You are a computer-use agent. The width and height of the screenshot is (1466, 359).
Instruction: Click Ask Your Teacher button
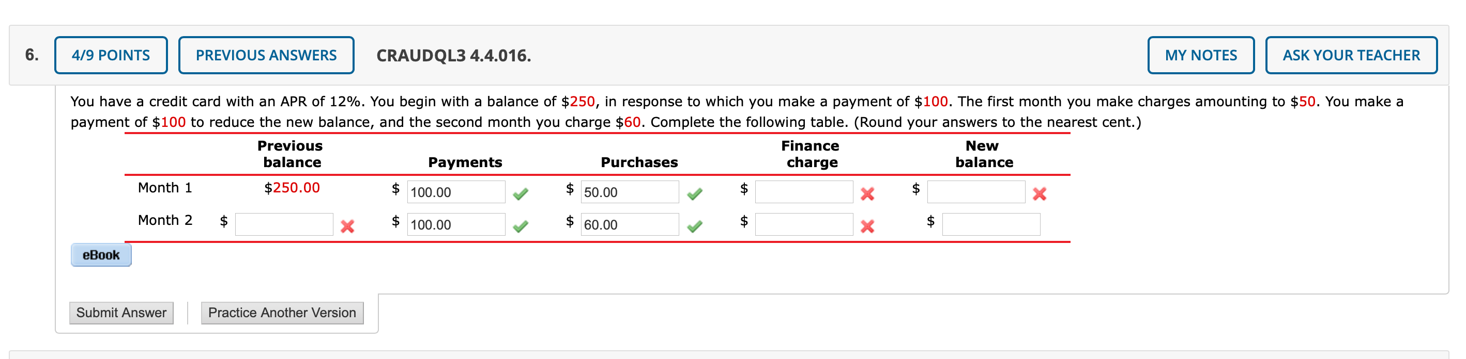point(1351,55)
